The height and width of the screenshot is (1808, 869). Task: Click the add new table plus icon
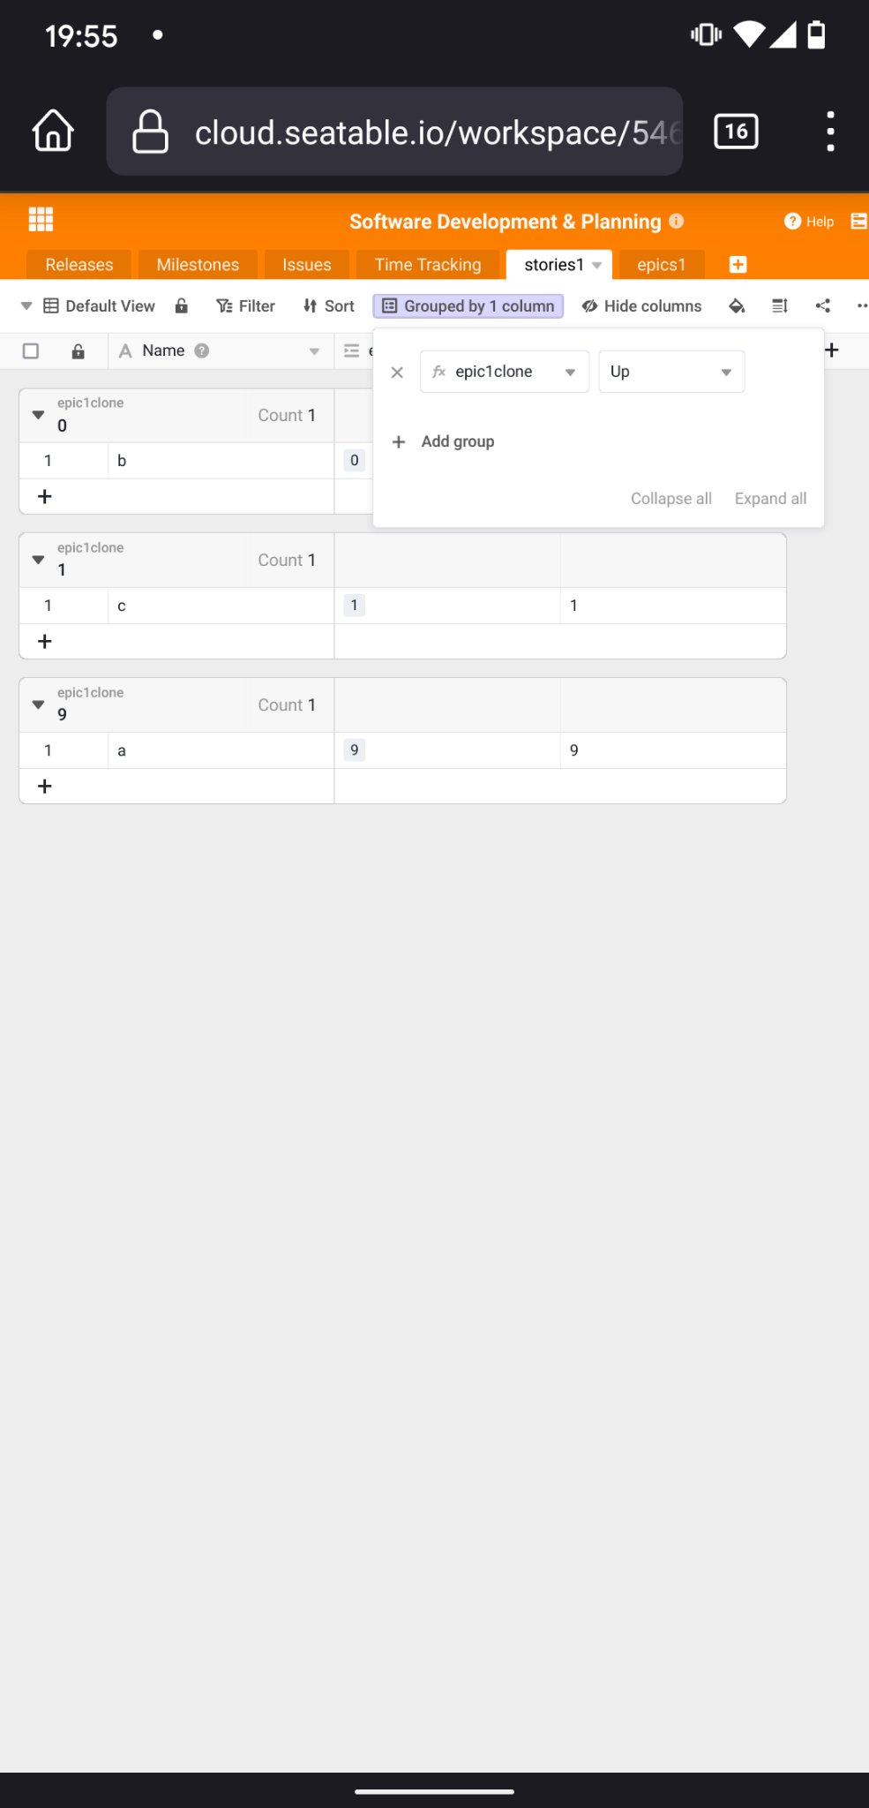pyautogui.click(x=738, y=264)
